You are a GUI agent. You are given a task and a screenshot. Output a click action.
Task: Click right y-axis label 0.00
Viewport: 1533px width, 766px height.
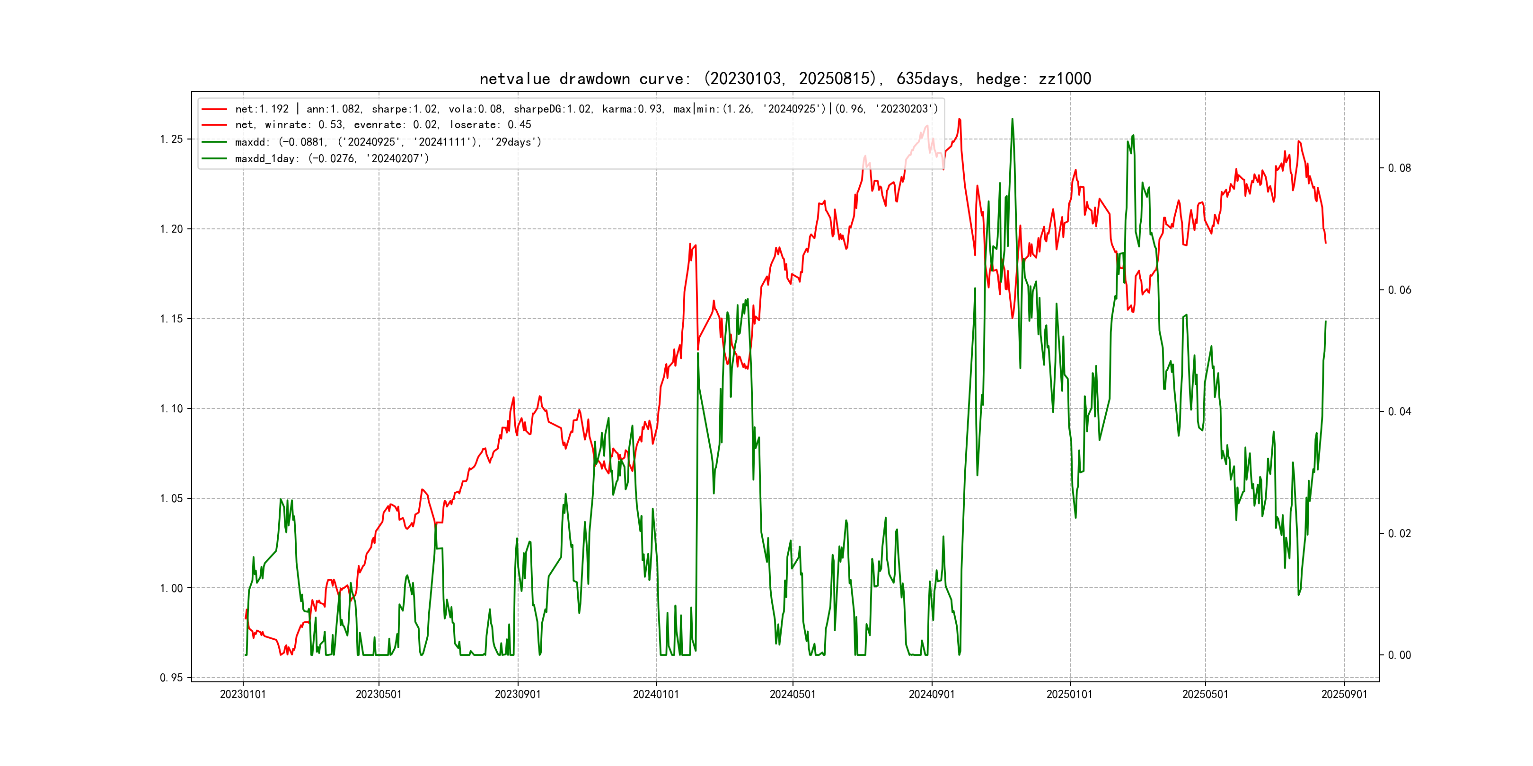[x=1399, y=655]
